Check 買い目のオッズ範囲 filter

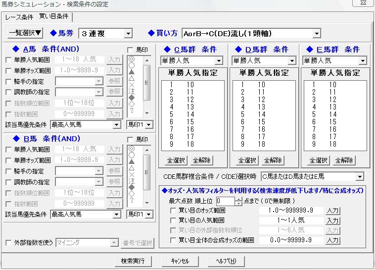173,211
